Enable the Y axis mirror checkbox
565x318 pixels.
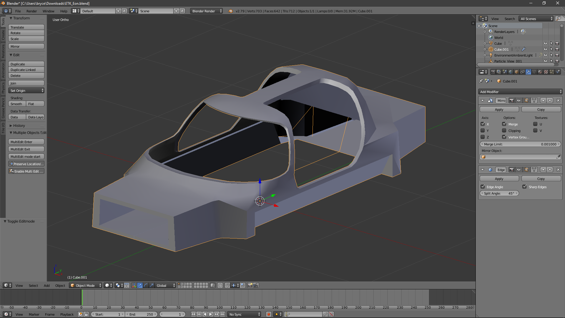tap(483, 130)
